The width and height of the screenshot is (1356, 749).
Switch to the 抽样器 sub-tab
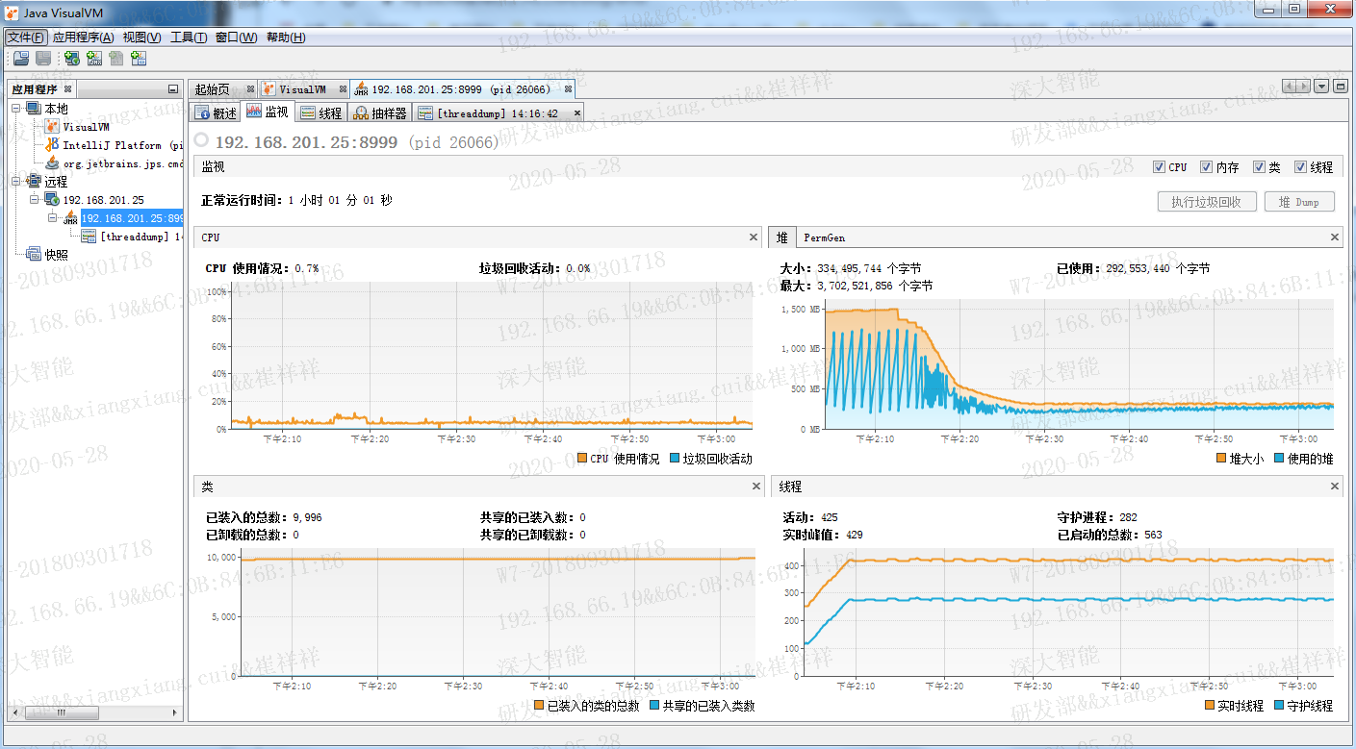click(x=380, y=112)
